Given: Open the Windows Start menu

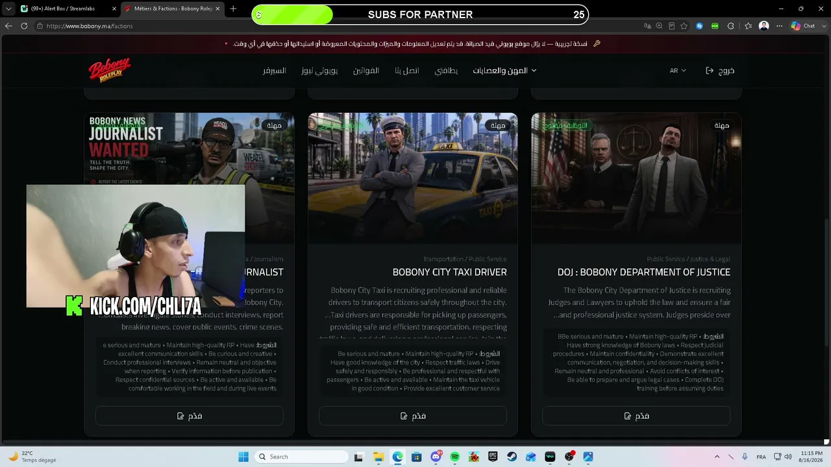Looking at the screenshot, I should coord(243,457).
